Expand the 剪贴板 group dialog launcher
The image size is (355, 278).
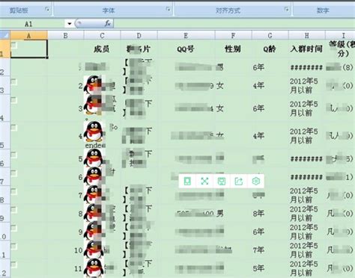click(x=47, y=10)
